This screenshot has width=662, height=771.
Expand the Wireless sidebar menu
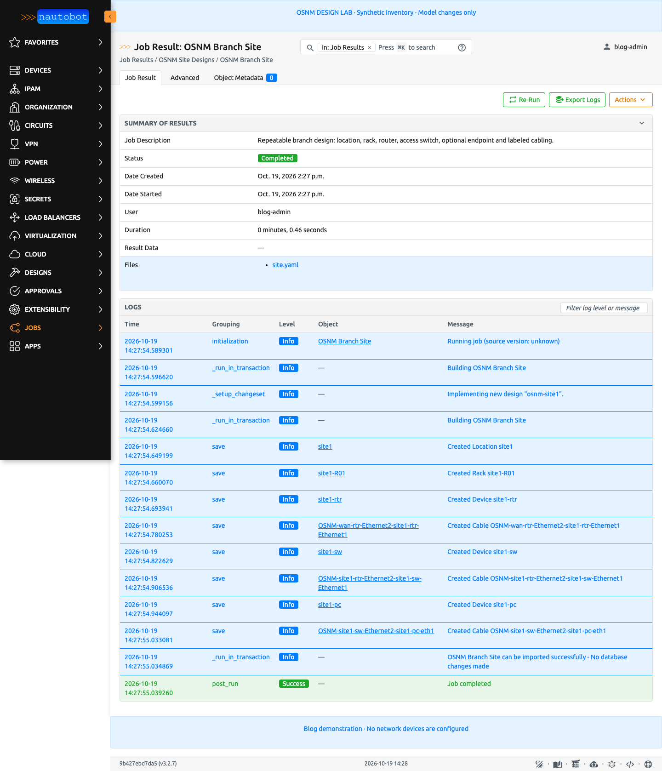coord(55,181)
